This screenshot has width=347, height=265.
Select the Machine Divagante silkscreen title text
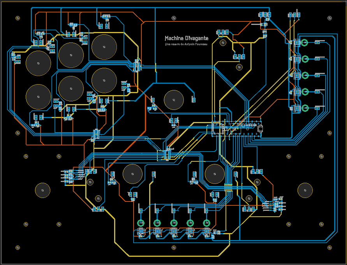coord(187,38)
